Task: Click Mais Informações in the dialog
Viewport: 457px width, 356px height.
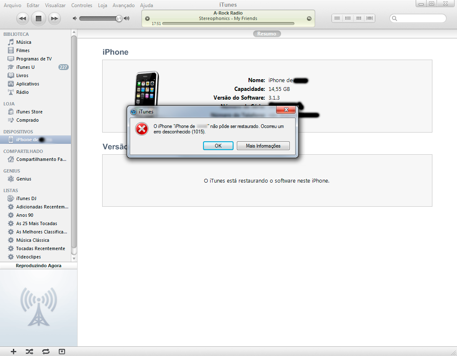Action: point(263,145)
